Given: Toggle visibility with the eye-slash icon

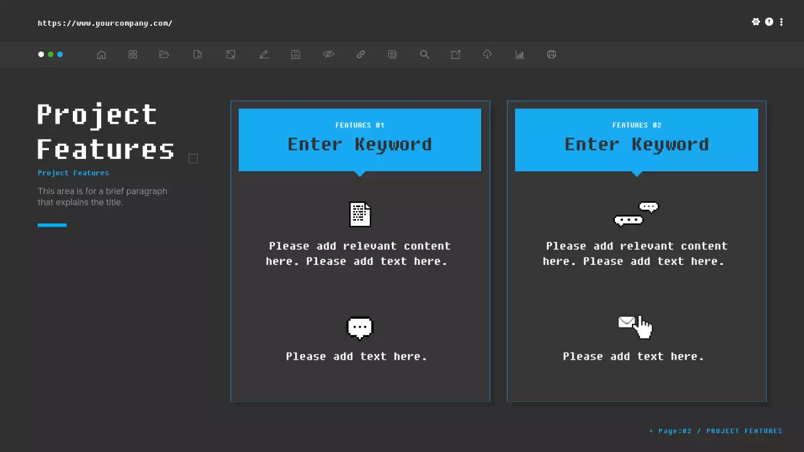Looking at the screenshot, I should pyautogui.click(x=329, y=55).
